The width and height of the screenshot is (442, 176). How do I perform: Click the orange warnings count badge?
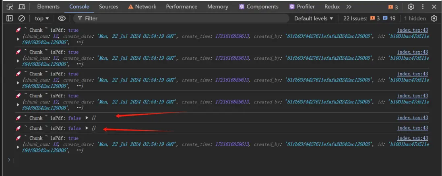[393, 7]
